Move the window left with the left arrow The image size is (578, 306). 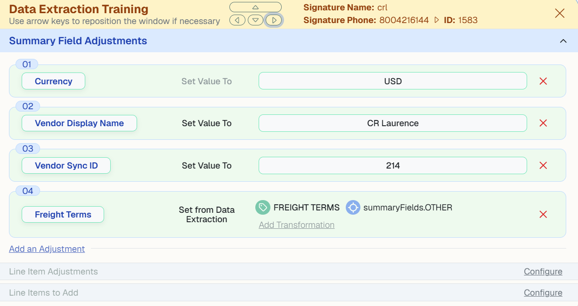(x=237, y=20)
